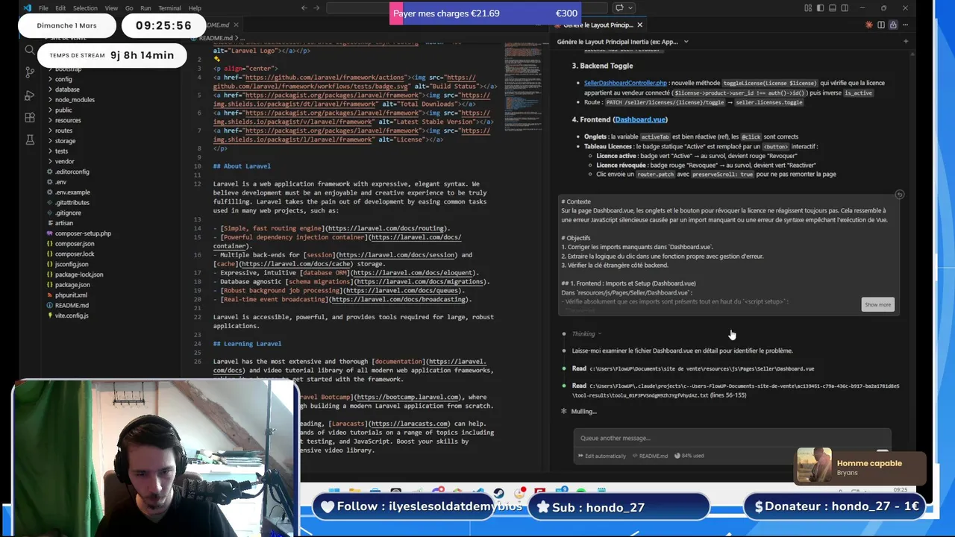Open the Copilot chat dropdown arrow
This screenshot has height=537, width=955.
tap(629, 8)
